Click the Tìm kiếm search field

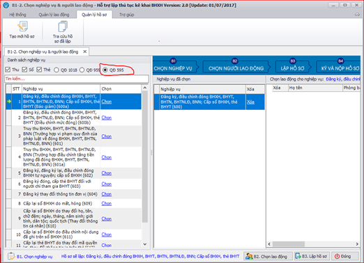point(77,79)
